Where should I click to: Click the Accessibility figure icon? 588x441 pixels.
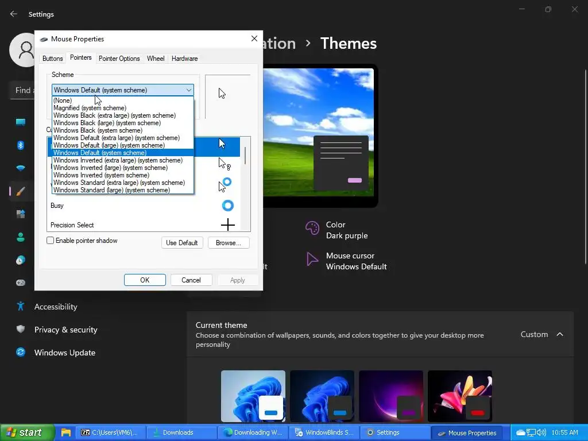[21, 306]
